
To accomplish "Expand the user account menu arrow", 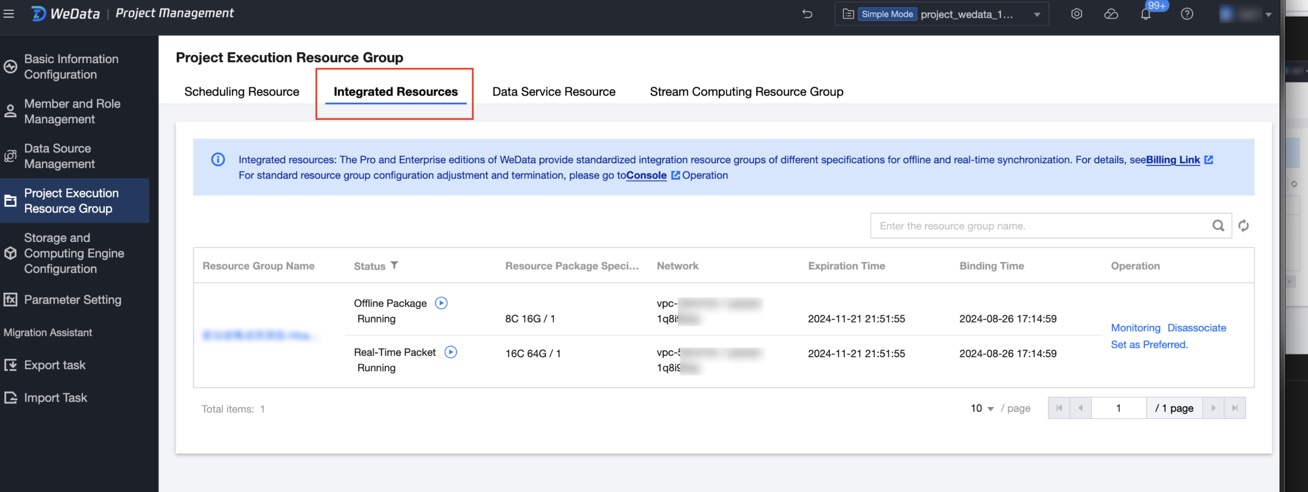I will pos(1268,15).
